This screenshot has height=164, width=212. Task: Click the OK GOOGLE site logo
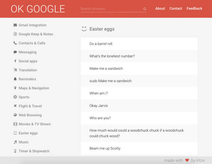[x=38, y=9]
